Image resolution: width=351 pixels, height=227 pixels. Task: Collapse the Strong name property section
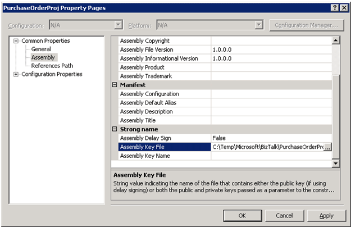click(x=115, y=129)
